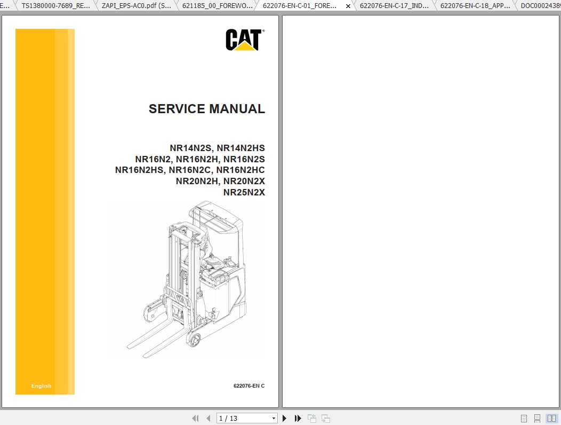The width and height of the screenshot is (561, 425).
Task: Advance to the next page
Action: 284,418
